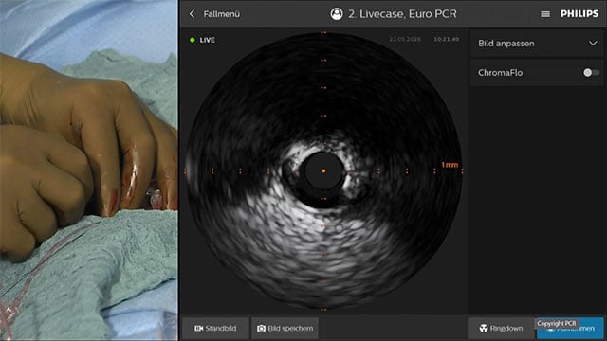Image resolution: width=607 pixels, height=341 pixels.
Task: Click the PHILIPS logo
Action: (579, 14)
